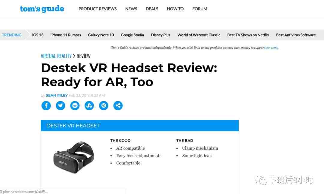This screenshot has width=324, height=194.
Task: Follow the 'our work' disclosure link
Action: tap(271, 47)
